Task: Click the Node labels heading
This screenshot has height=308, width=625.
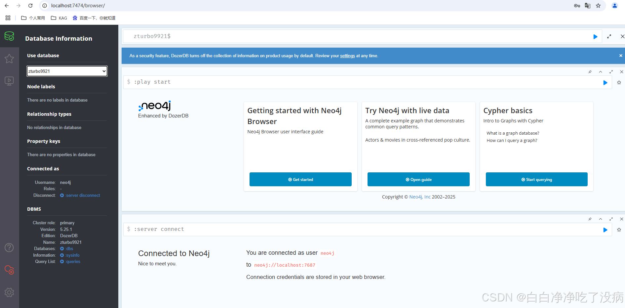Action: 41,87
